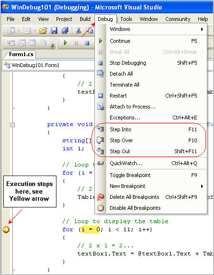The image size is (214, 275).
Task: Choose Step Into menu entry
Action: (x=151, y=129)
